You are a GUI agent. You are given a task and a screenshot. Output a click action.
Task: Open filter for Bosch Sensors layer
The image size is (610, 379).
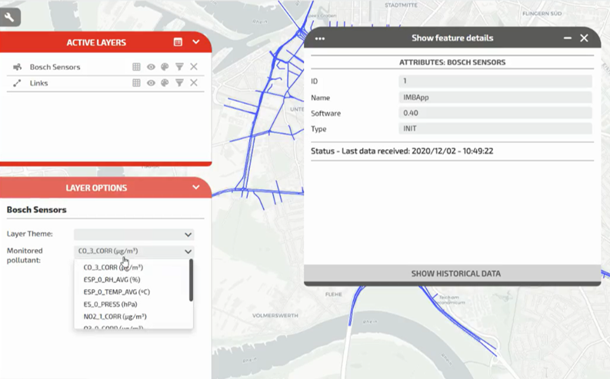click(179, 67)
